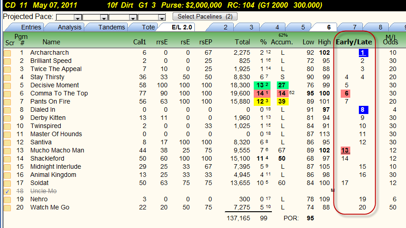The image size is (406, 228).
Task: Sort by the Accum. column header
Action: [x=282, y=42]
